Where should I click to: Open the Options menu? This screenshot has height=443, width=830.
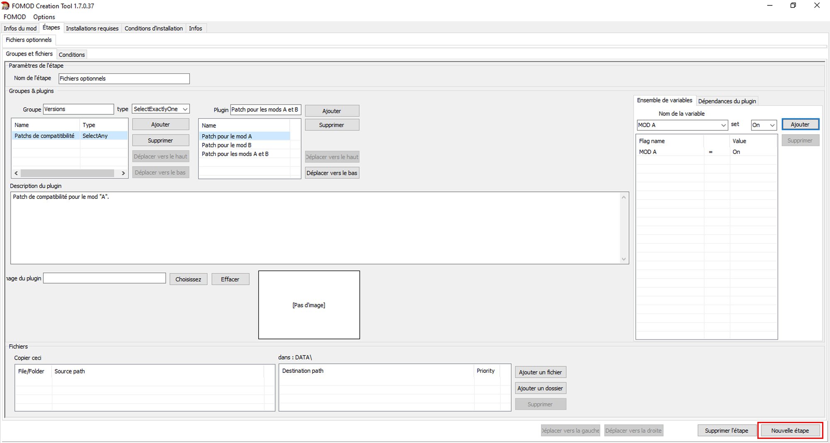point(44,17)
